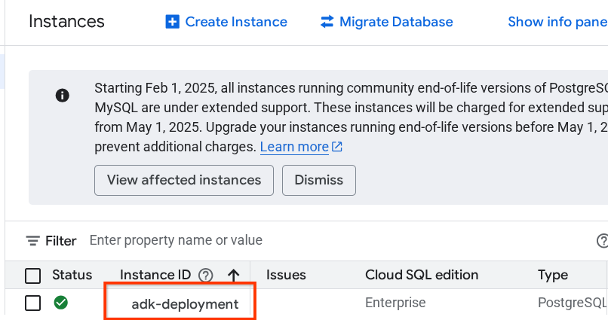This screenshot has height=320, width=608.
Task: Dismiss the extended support notice
Action: click(318, 180)
